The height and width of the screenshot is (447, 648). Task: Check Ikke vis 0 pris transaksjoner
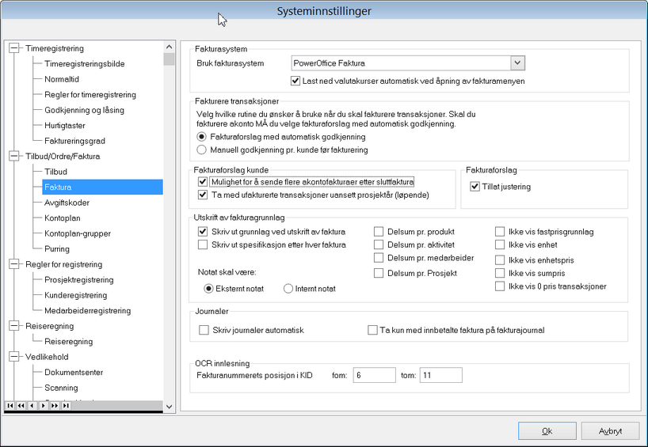[x=500, y=286]
